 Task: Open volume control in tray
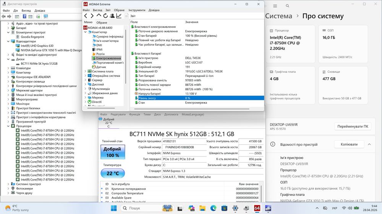[350, 208]
